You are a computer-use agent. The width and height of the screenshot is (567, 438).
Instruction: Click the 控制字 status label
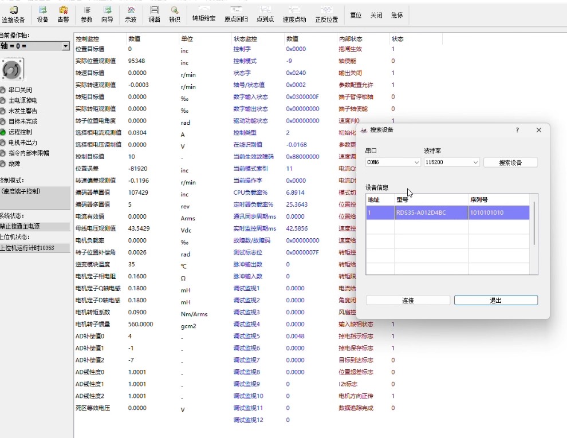pos(242,49)
